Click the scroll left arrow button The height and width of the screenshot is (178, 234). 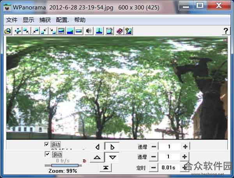click(97, 147)
